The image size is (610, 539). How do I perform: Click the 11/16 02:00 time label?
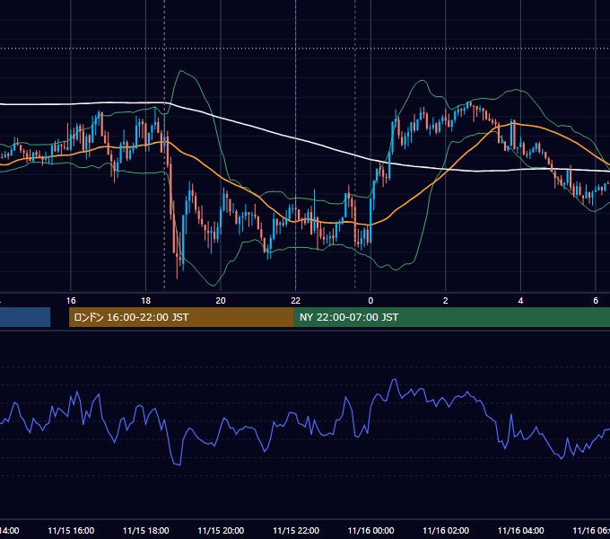446,530
